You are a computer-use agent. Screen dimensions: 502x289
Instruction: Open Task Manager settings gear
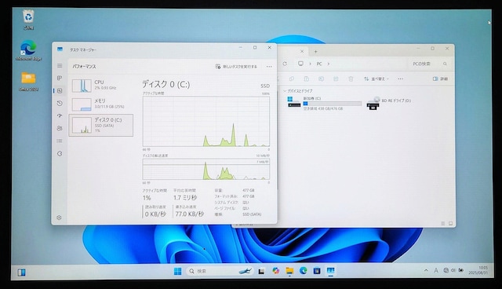60,218
